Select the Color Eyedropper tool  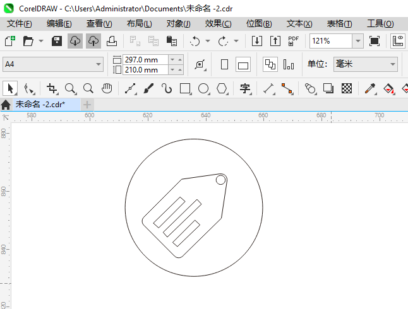370,89
